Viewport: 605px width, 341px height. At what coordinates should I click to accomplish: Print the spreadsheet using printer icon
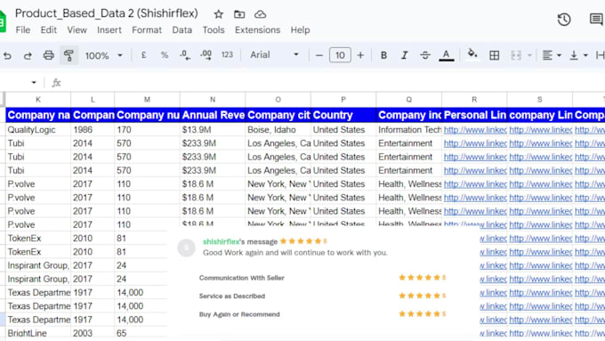click(x=48, y=55)
